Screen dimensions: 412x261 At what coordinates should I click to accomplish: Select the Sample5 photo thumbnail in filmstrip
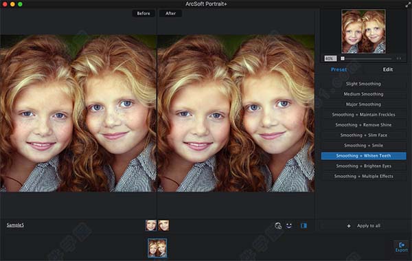[157, 248]
